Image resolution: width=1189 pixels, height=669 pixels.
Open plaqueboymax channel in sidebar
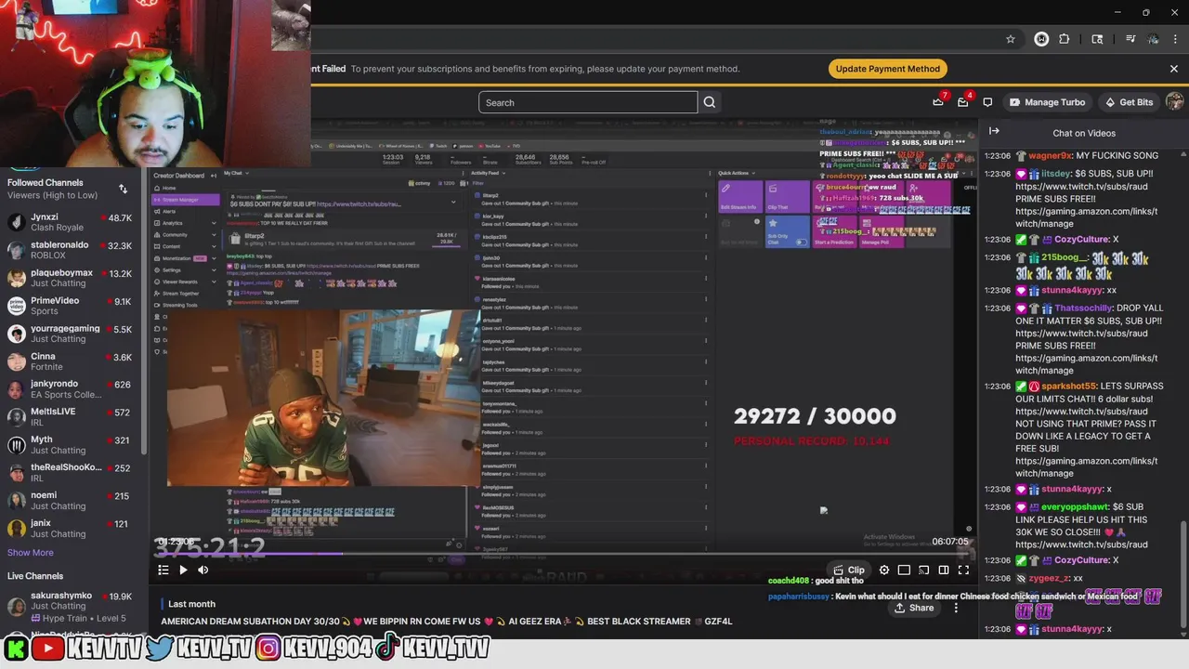pos(71,278)
